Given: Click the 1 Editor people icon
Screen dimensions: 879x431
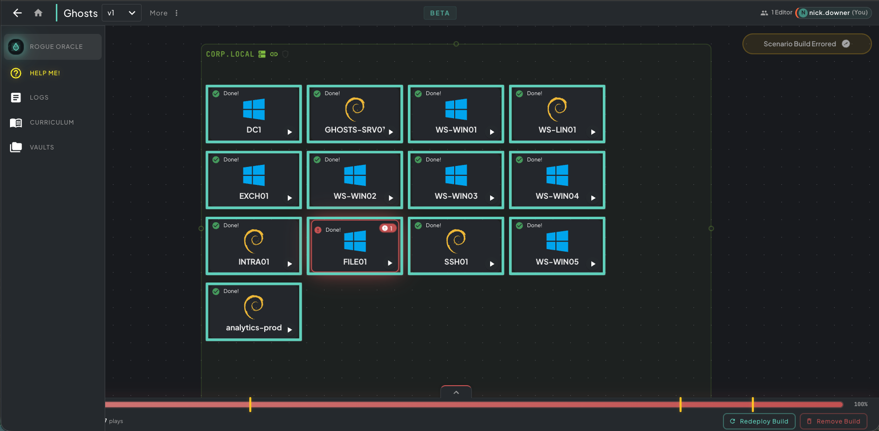Looking at the screenshot, I should tap(764, 13).
